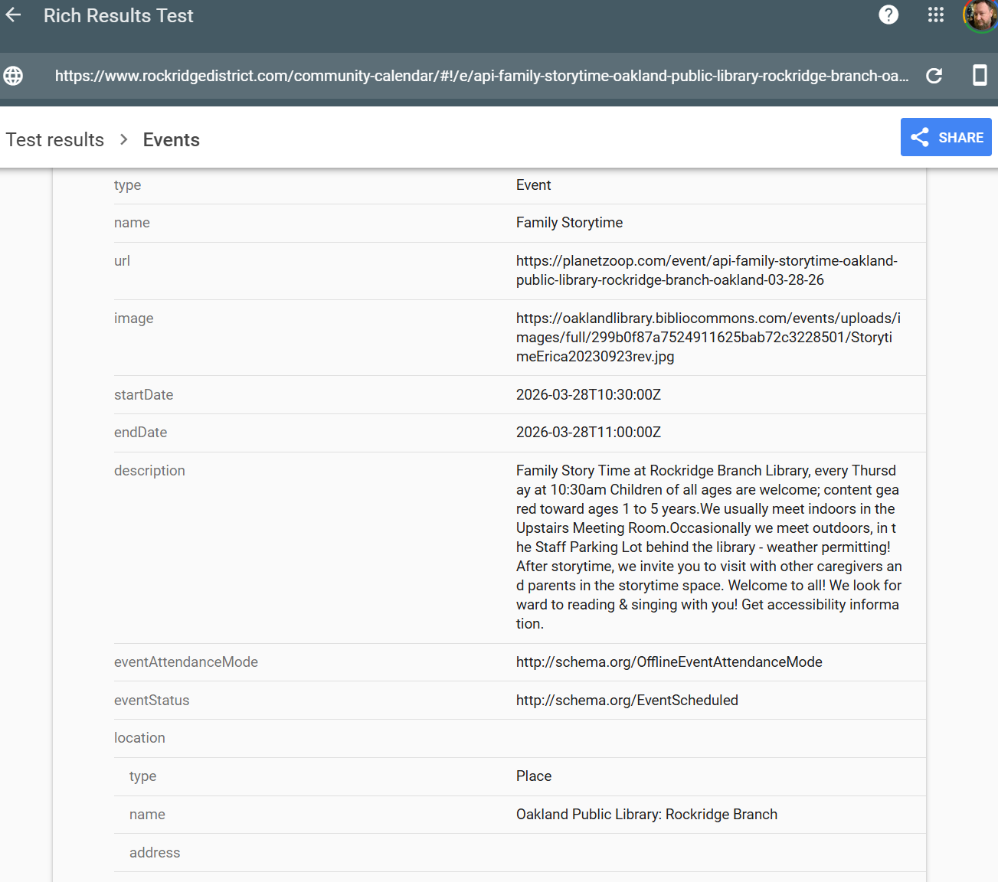
Task: Go back via the Test results breadcrumb
Action: 54,139
